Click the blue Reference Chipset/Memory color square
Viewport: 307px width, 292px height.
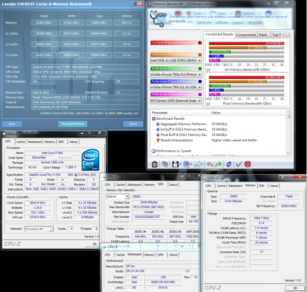(x=200, y=81)
